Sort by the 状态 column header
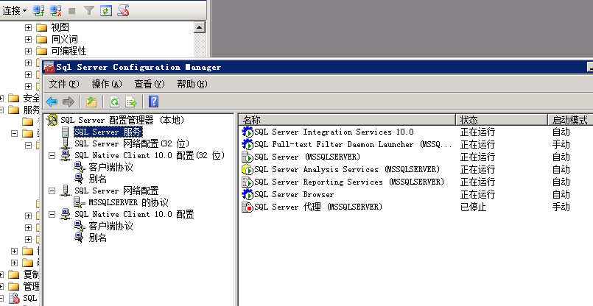The height and width of the screenshot is (306, 593). [502, 120]
